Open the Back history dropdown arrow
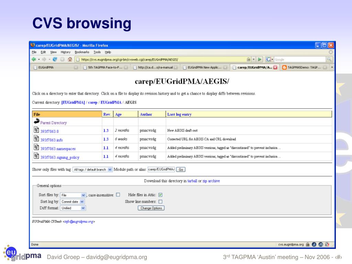The height and width of the screenshot is (264, 352). [x=39, y=59]
